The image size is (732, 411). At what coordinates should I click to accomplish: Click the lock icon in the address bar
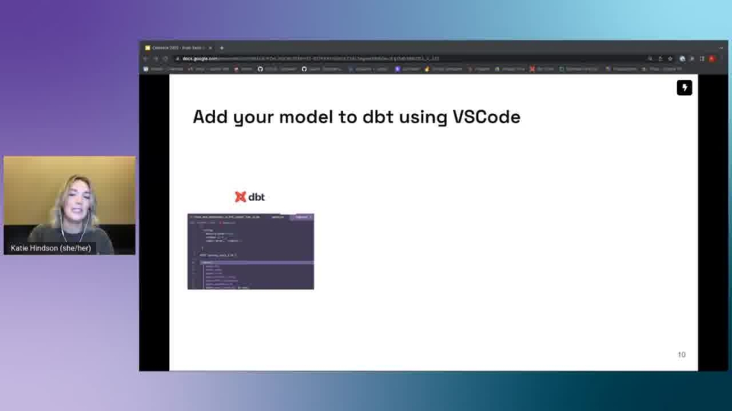point(178,59)
